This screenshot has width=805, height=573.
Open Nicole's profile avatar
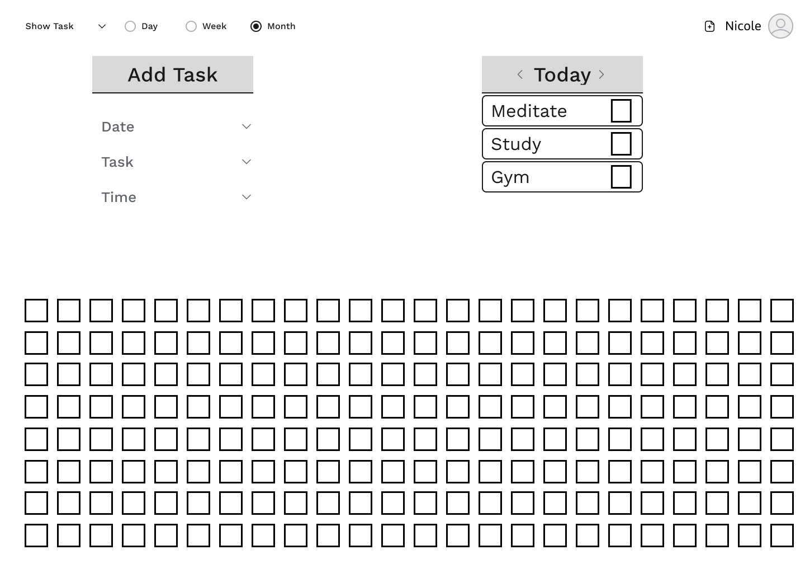pos(781,26)
